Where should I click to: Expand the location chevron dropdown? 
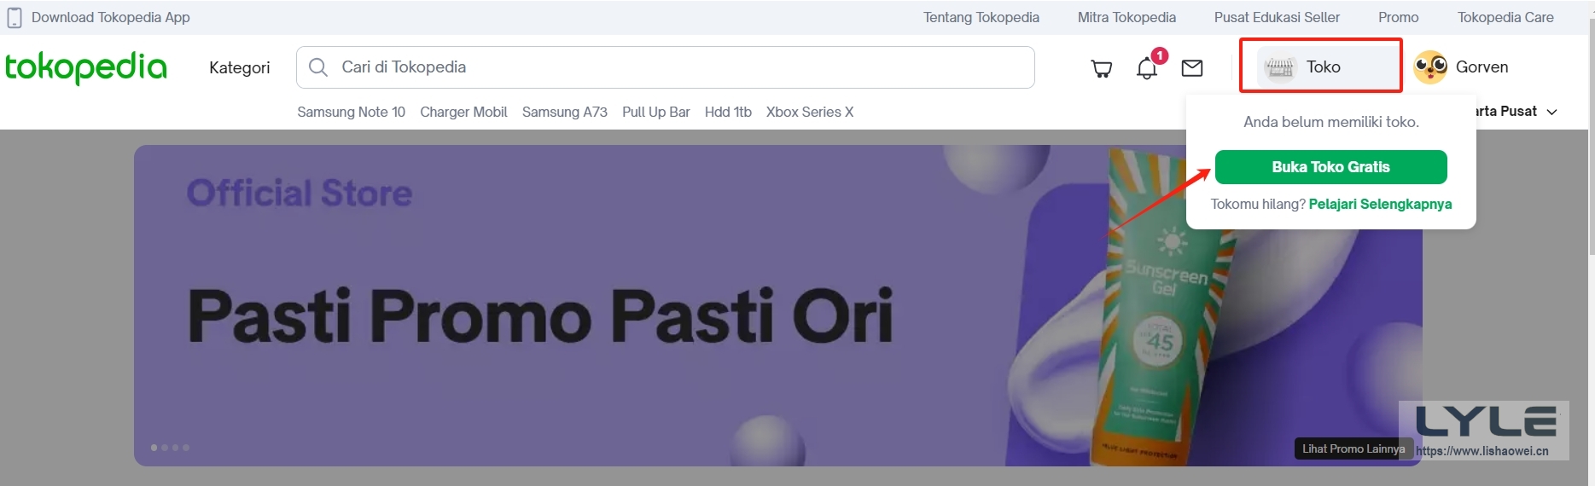(x=1552, y=112)
